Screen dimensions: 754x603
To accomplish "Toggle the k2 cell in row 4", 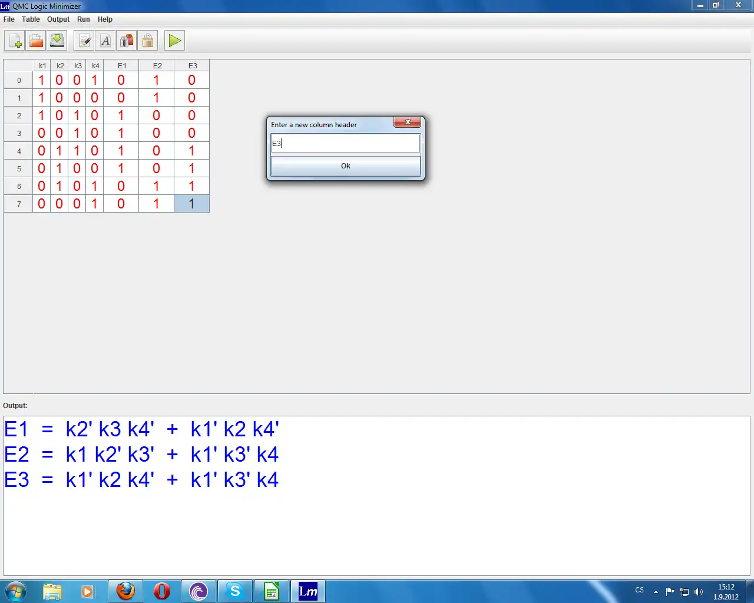I will (x=59, y=151).
